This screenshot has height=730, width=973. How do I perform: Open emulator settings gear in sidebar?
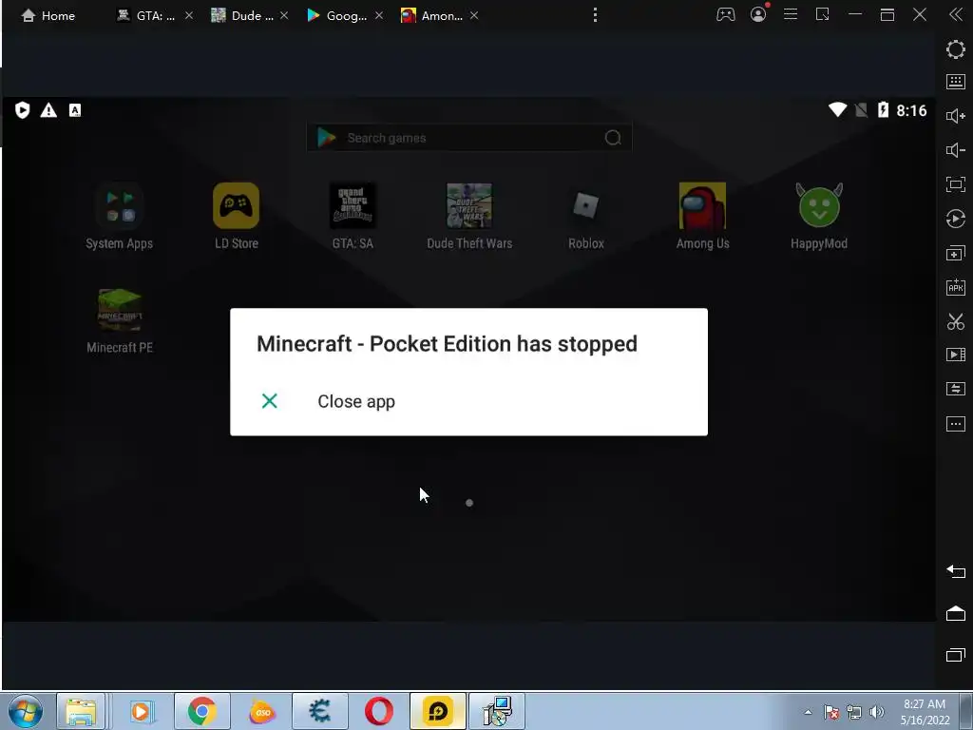coord(956,49)
